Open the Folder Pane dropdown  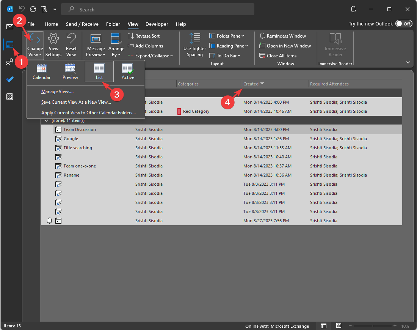[227, 36]
